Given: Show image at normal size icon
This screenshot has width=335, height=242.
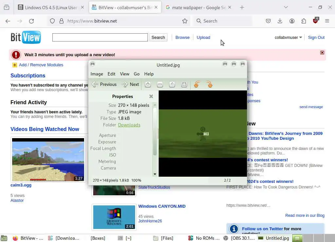Looking at the screenshot, I should [x=172, y=85].
